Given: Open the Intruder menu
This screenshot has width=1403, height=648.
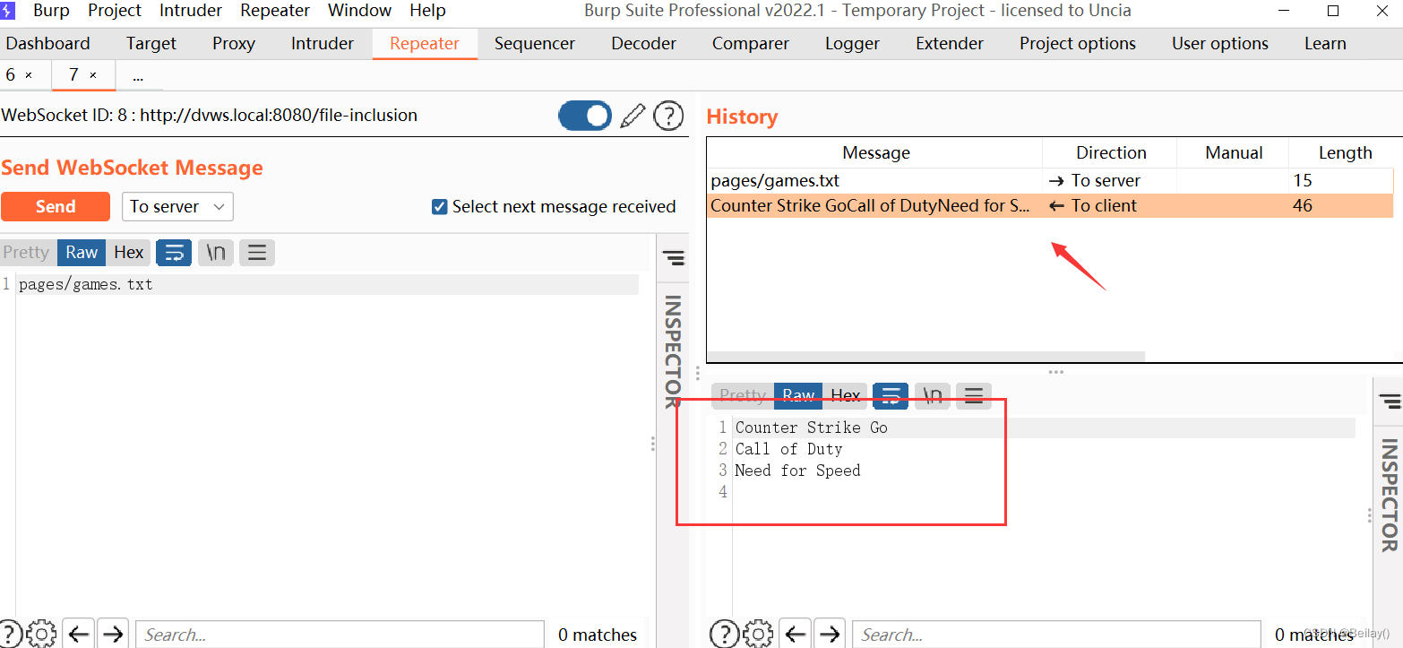Looking at the screenshot, I should click(191, 11).
